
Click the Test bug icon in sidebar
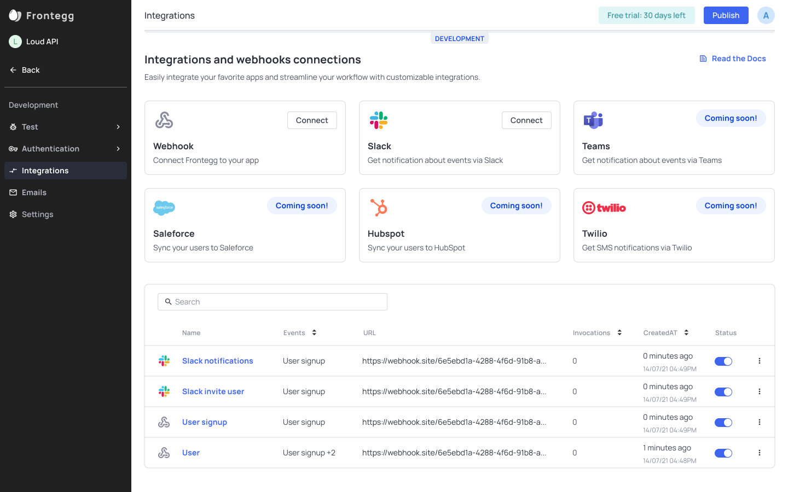click(x=13, y=127)
